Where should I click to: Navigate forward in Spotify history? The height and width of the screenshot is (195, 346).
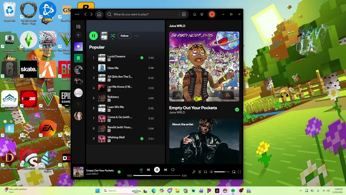pyautogui.click(x=91, y=14)
